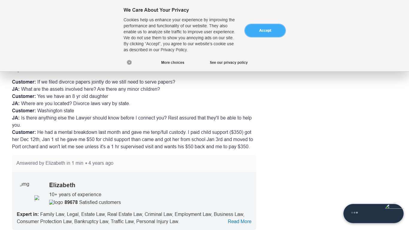The image size is (409, 230).
Task: Click the logo image before 89678
Action: 56,202
